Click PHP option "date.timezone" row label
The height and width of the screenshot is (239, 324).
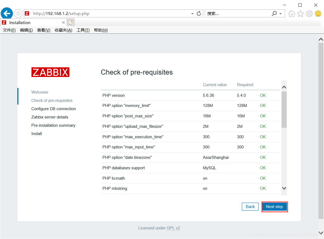127,157
